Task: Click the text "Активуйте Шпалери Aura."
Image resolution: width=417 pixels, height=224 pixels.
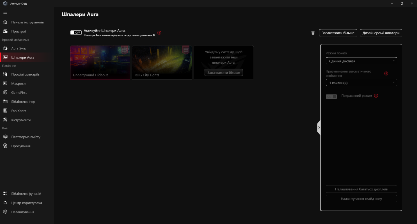Action: click(x=105, y=30)
